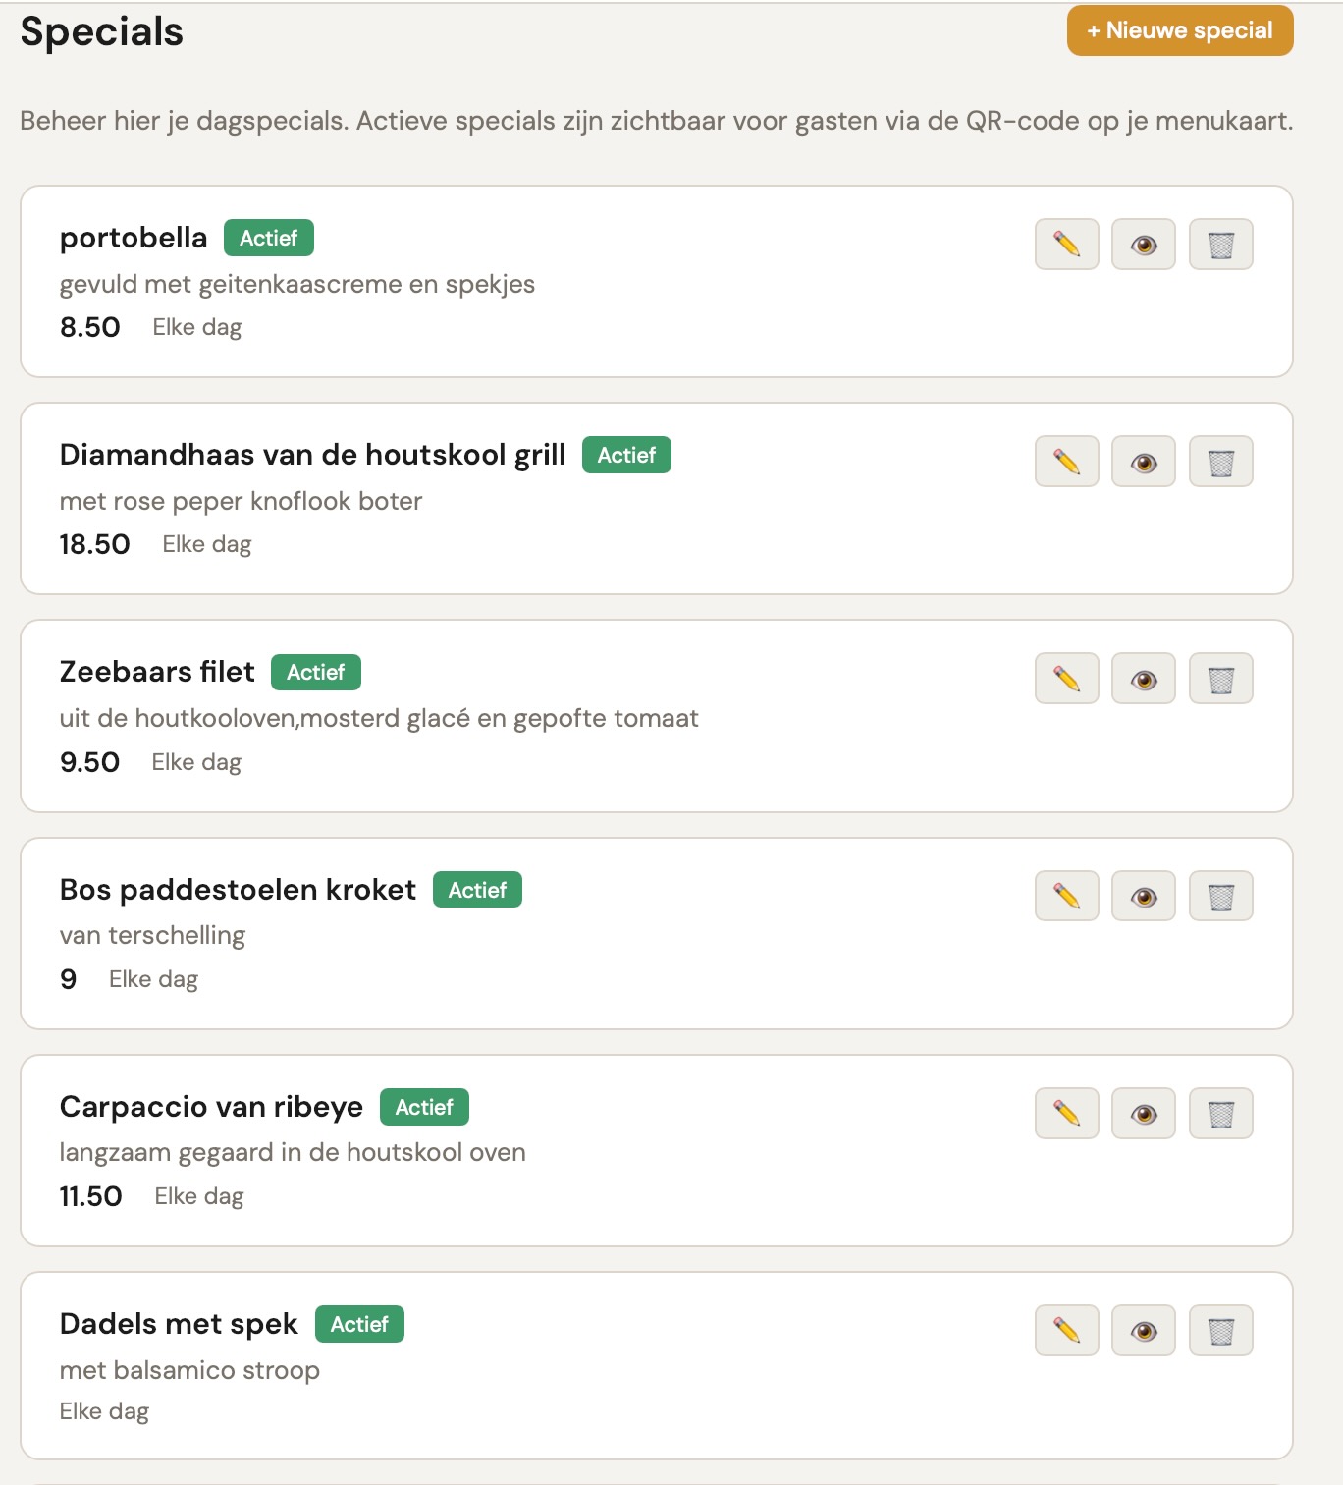Image resolution: width=1343 pixels, height=1485 pixels.
Task: Click the Elke dag label under Zeebaars filet
Action: click(194, 761)
